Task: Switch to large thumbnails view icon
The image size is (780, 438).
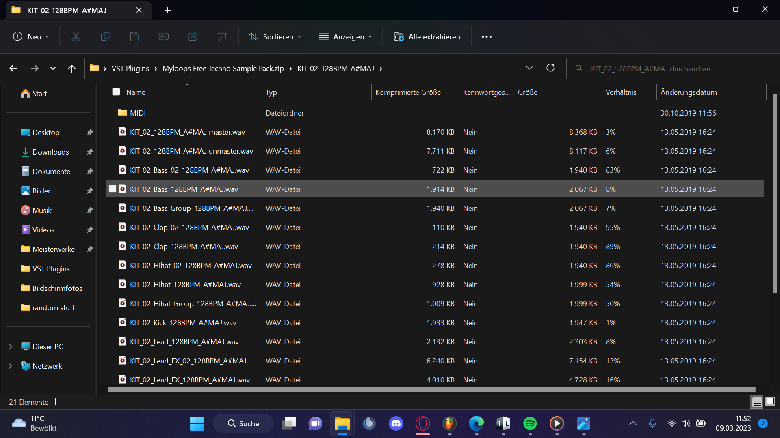Action: click(x=770, y=402)
